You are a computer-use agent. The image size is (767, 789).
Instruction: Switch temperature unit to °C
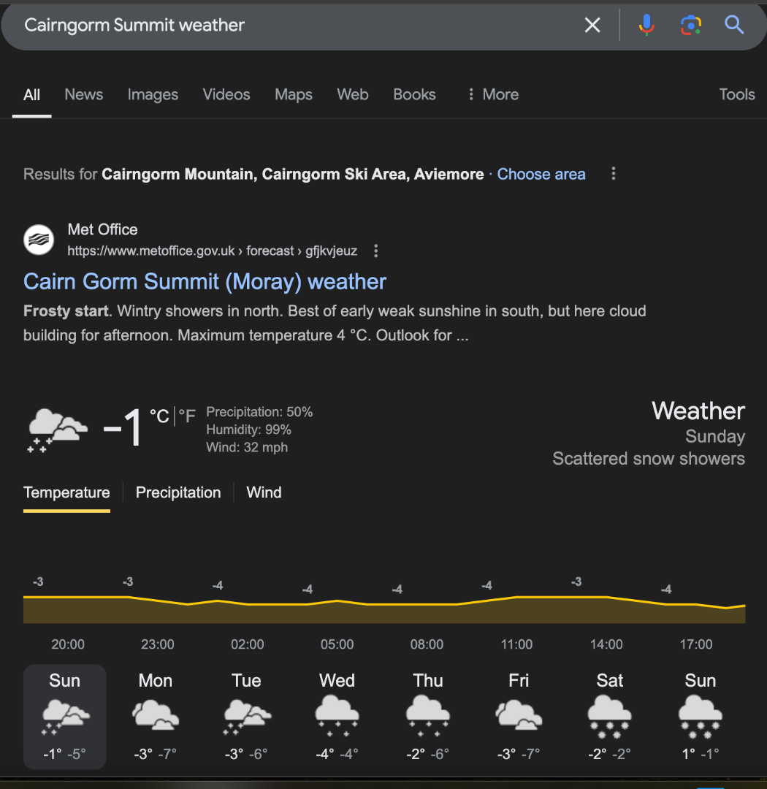[x=159, y=416]
